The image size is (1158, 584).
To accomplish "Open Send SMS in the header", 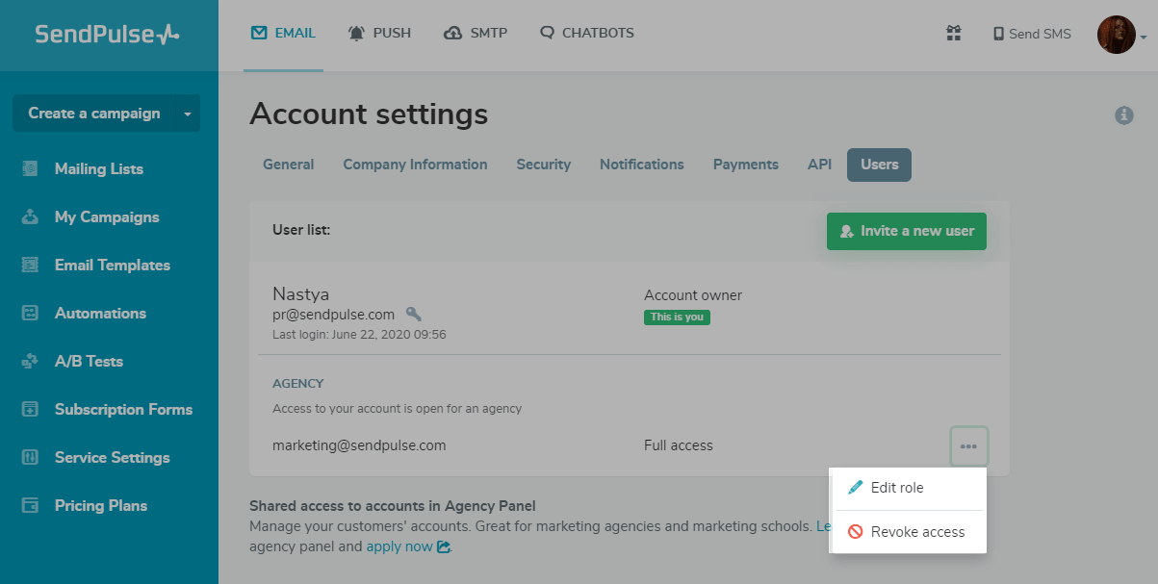I will 1032,34.
